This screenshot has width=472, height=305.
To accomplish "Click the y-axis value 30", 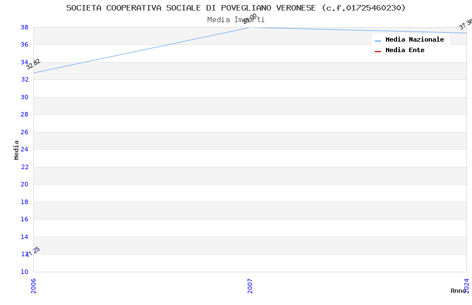I will 24,97.
